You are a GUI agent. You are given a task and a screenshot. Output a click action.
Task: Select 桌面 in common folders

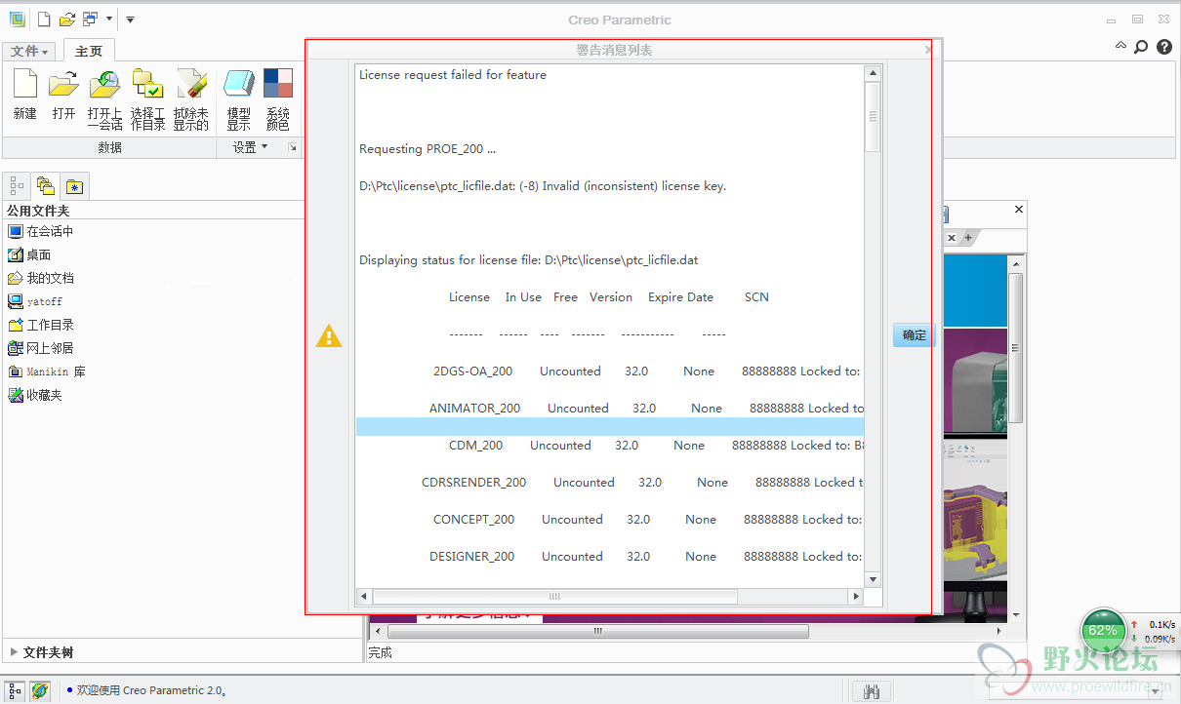(x=29, y=254)
